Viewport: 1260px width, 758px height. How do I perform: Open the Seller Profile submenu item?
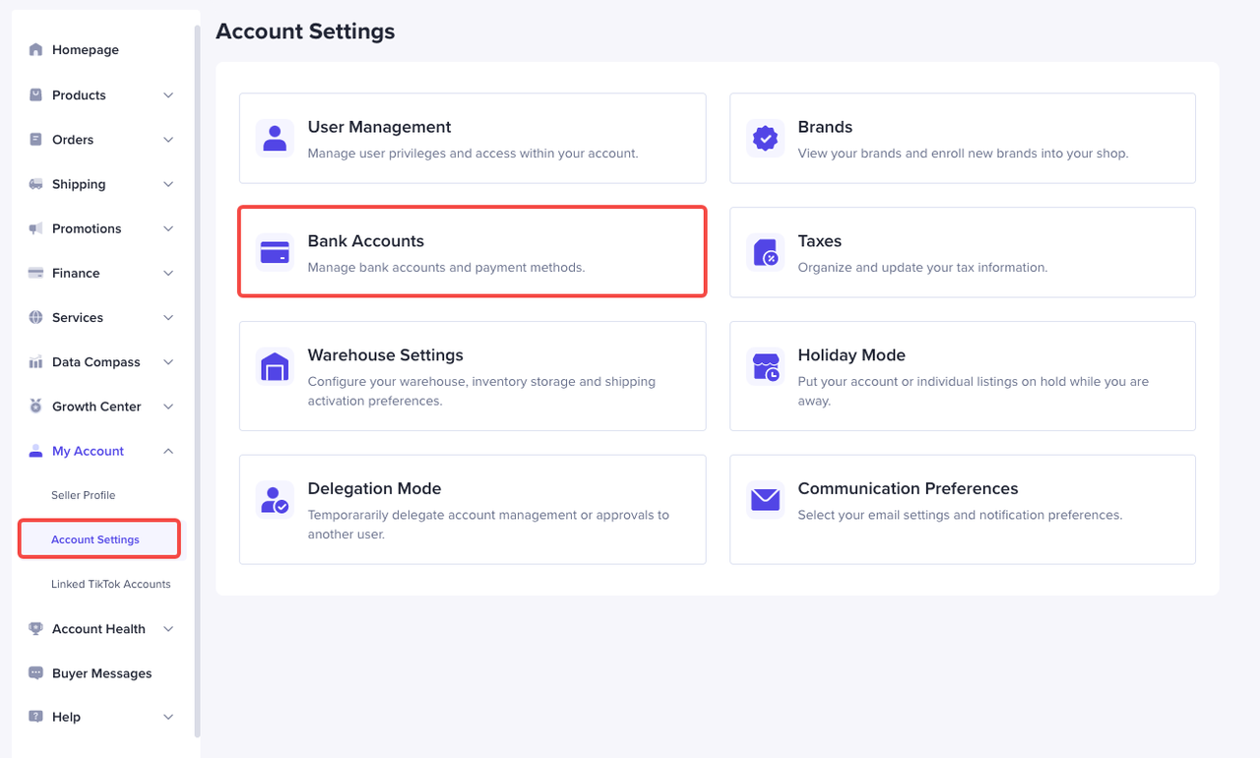[84, 495]
